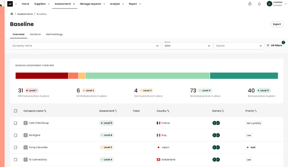The height and width of the screenshot is (167, 288).
Task: Open the Analyze menu
Action: pos(115,4)
